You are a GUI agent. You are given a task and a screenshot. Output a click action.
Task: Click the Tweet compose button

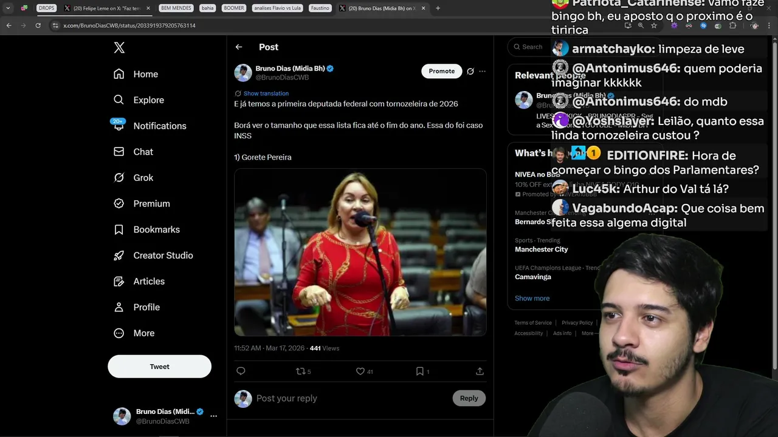click(159, 367)
